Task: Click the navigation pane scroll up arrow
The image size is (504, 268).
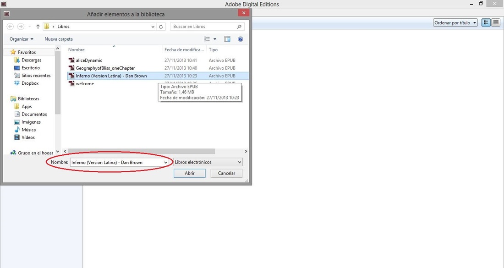Action: click(58, 49)
